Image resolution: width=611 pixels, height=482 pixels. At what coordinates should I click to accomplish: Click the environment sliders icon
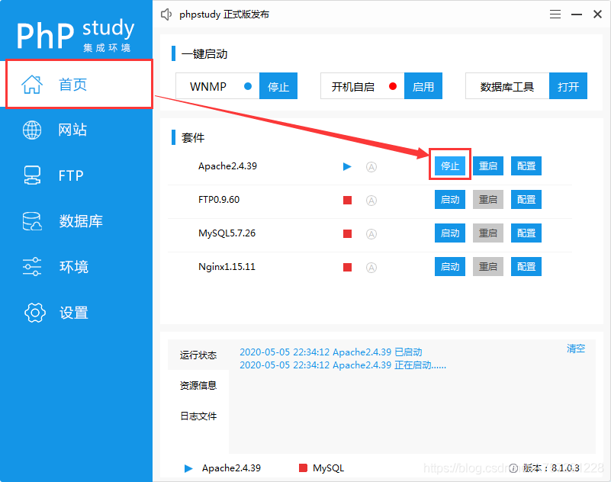click(32, 267)
